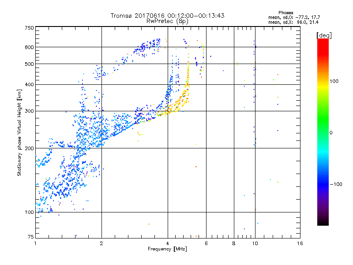Click the y-axis label '300'
Image resolution: width=353 pixels, height=265 pixels.
click(29, 111)
